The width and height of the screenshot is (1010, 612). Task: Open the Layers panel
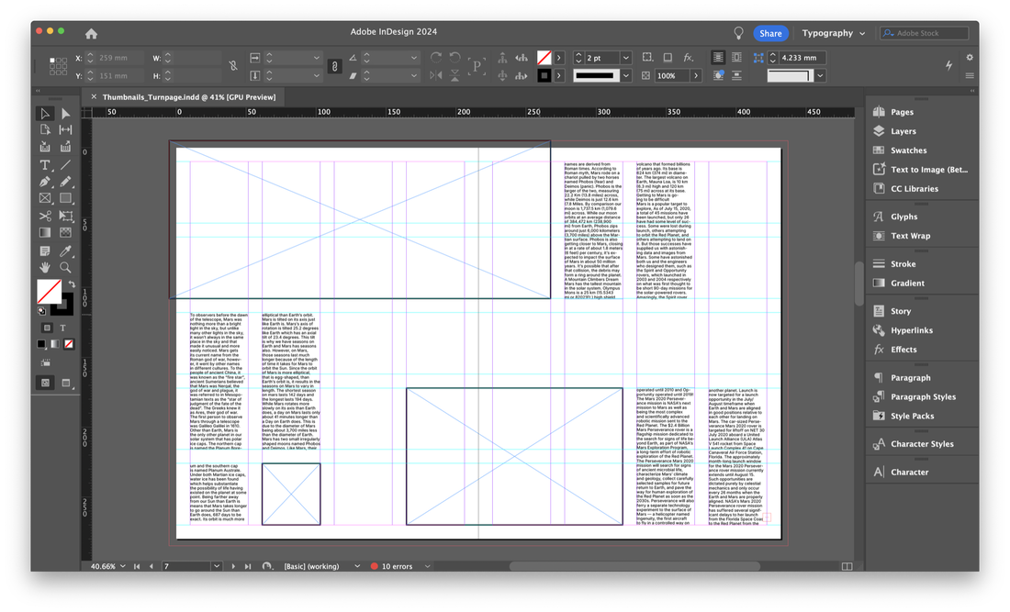tap(903, 131)
